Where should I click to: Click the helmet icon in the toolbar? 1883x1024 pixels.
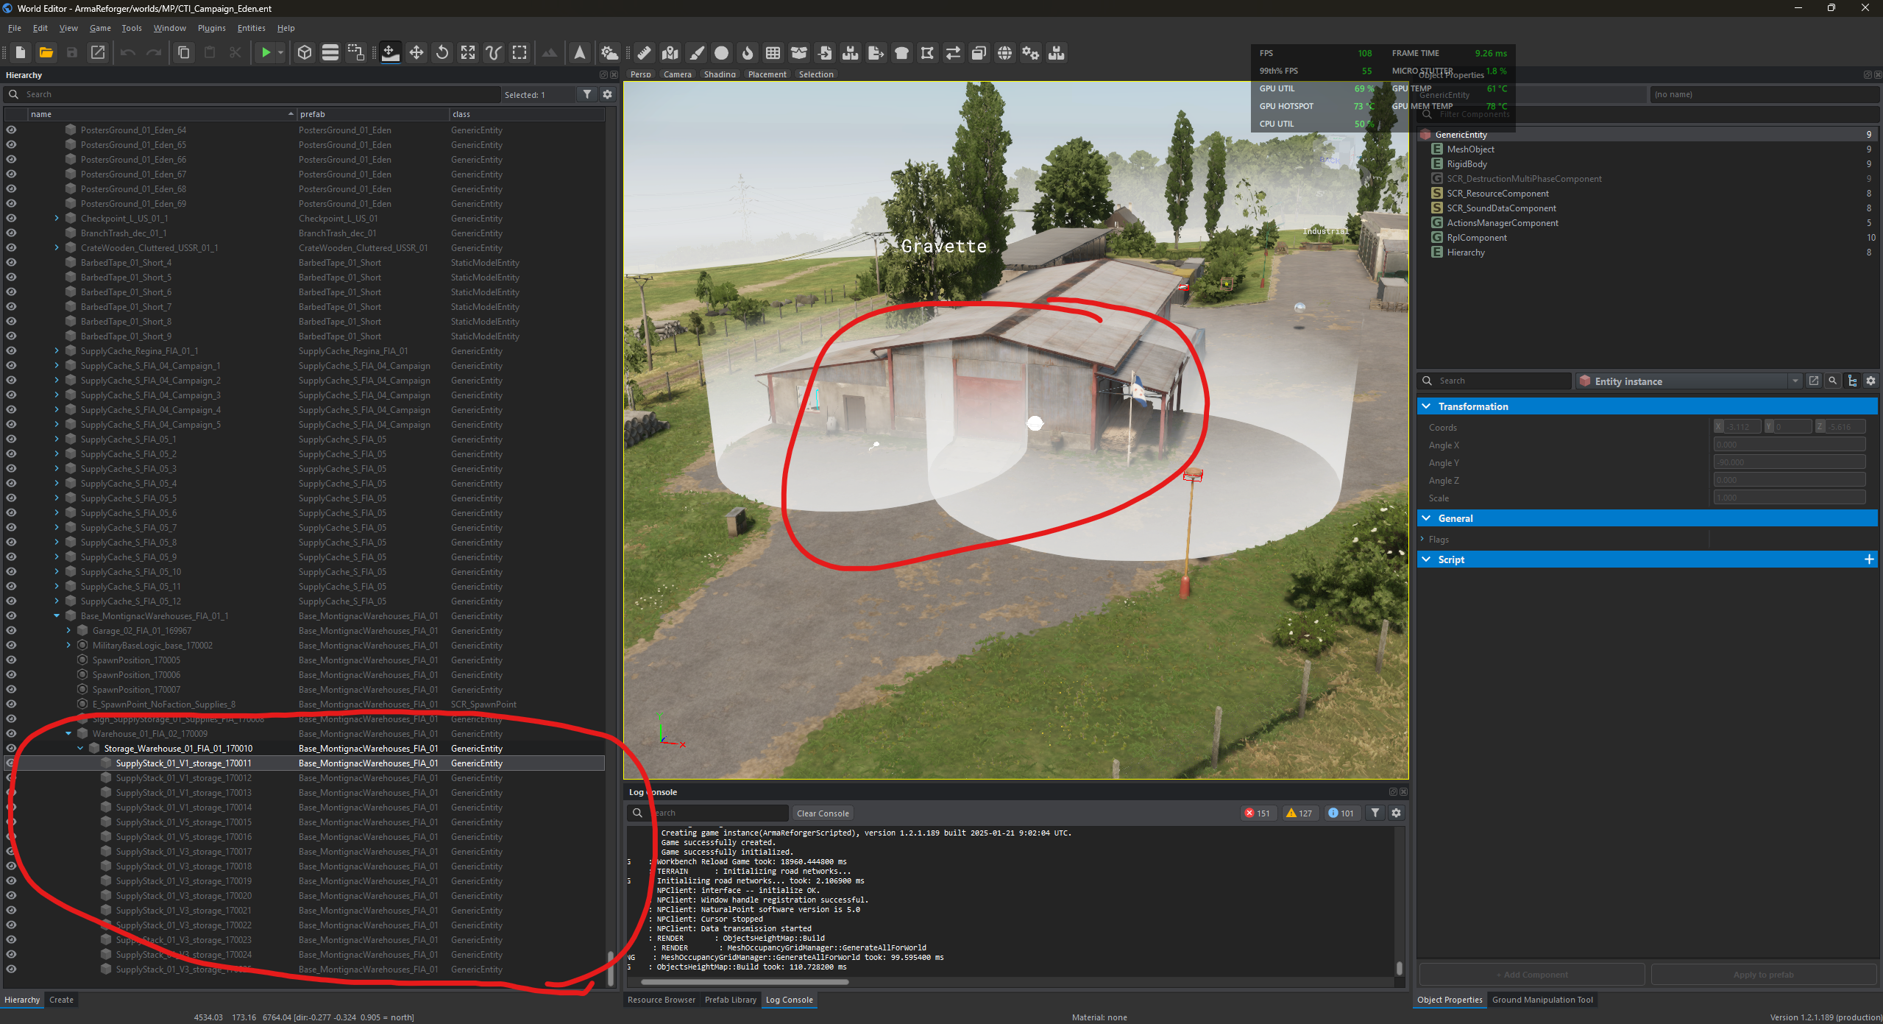901,52
